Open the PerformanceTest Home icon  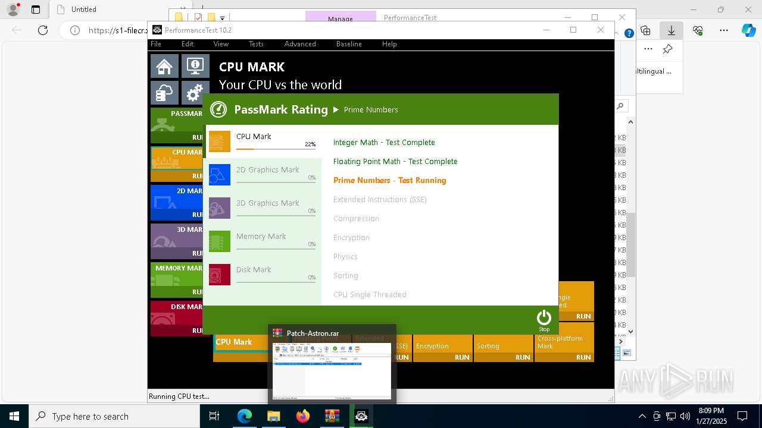click(x=164, y=67)
